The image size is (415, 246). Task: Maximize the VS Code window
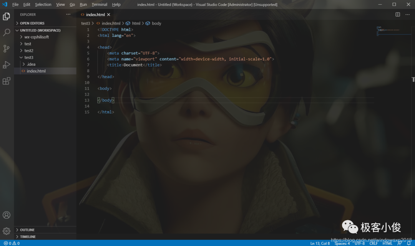[x=394, y=5]
